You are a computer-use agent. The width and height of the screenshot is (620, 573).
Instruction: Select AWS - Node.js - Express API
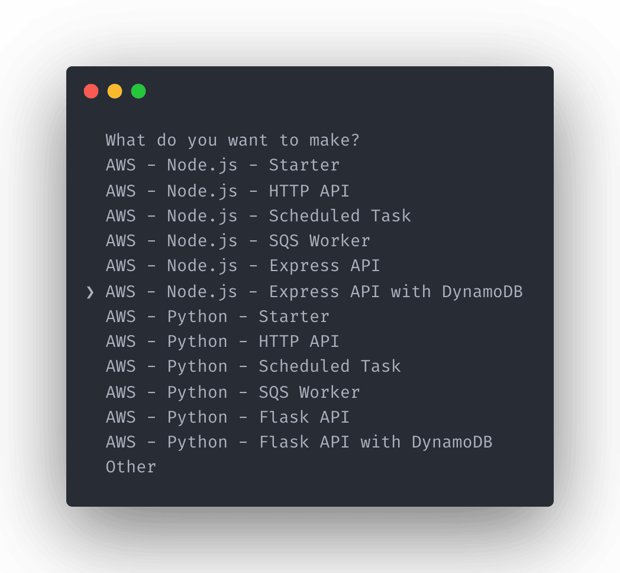(x=243, y=266)
